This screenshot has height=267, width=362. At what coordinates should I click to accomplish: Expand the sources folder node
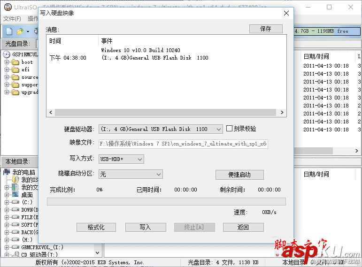(7, 77)
